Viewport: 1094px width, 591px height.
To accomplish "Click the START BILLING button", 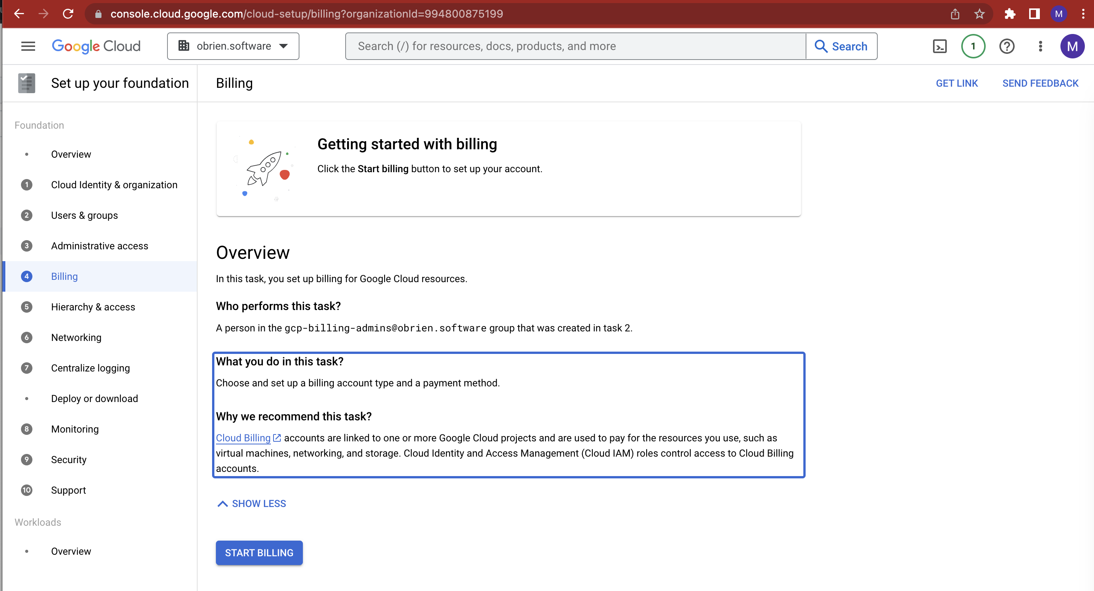I will (x=259, y=553).
